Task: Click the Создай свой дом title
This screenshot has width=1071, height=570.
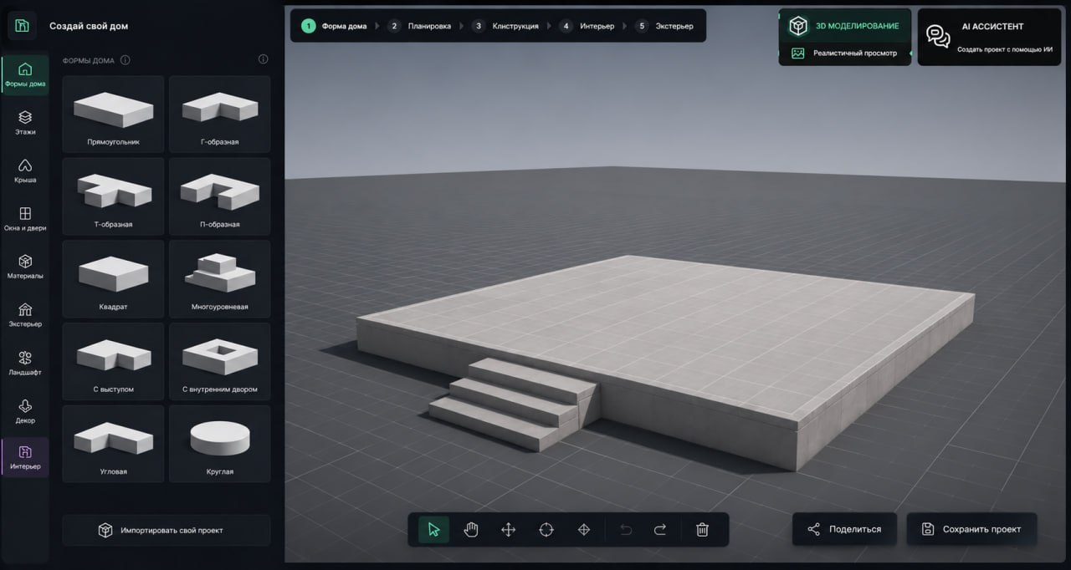Action: 89,26
